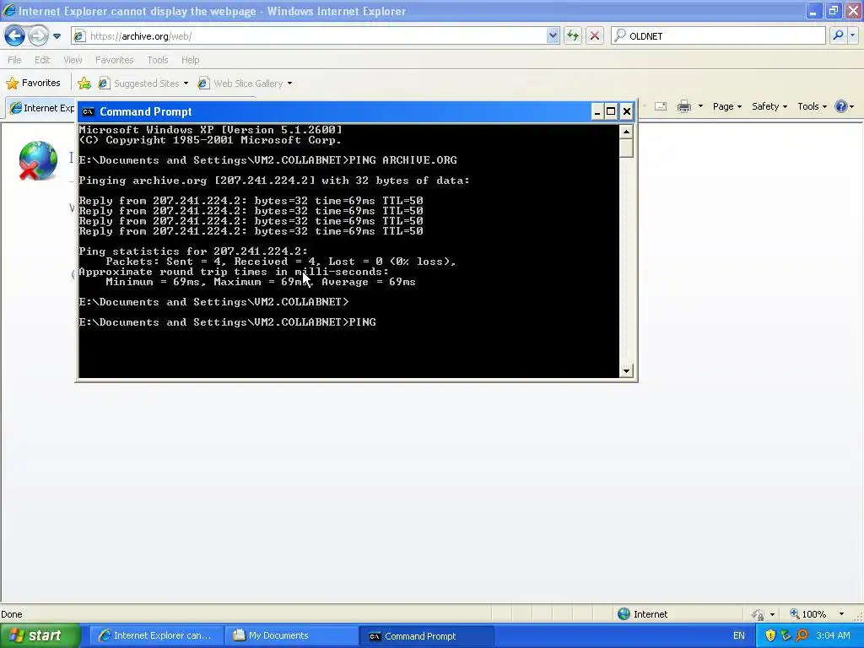Click the red stop loading icon
The width and height of the screenshot is (864, 648).
click(595, 36)
